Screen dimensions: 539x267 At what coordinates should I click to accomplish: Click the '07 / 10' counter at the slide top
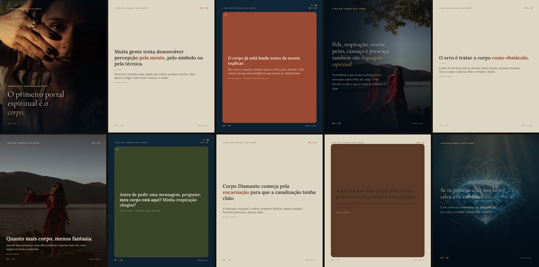pyautogui.click(x=205, y=142)
